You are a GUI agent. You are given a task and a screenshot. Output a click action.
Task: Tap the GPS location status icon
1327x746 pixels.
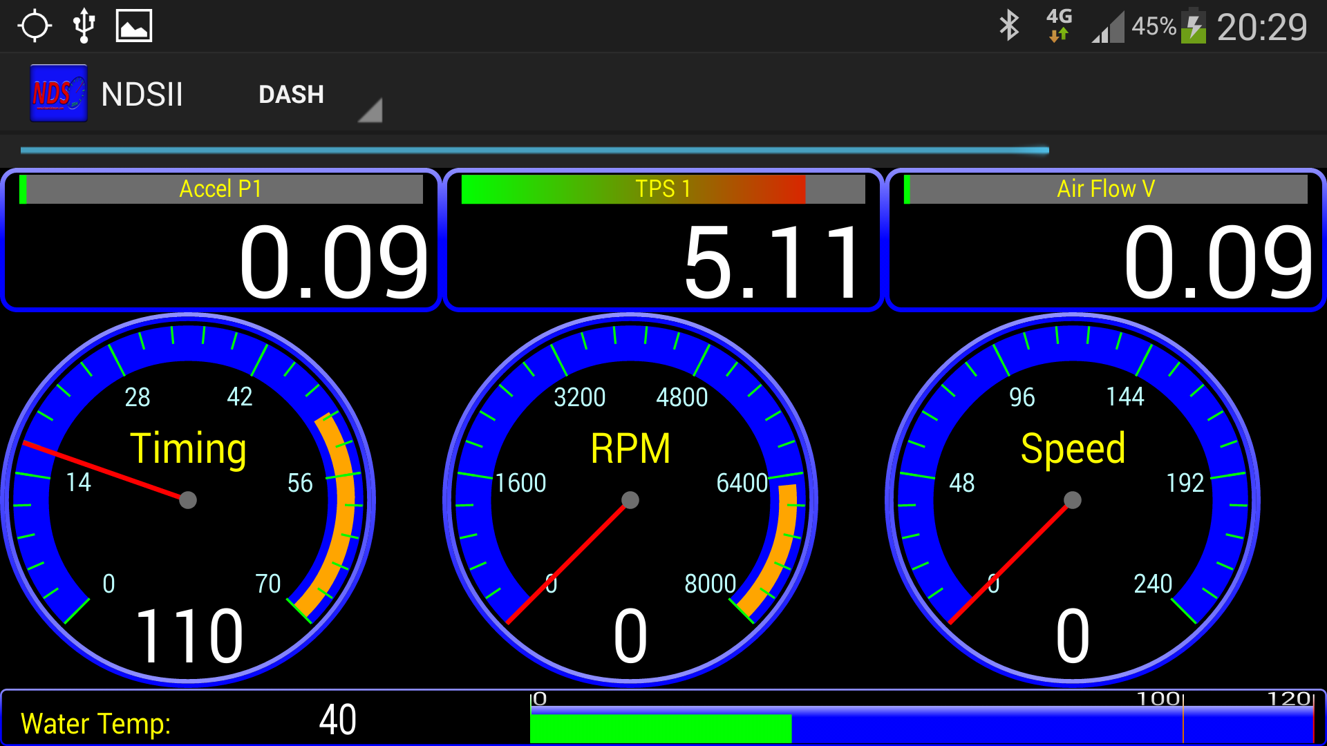[35, 26]
